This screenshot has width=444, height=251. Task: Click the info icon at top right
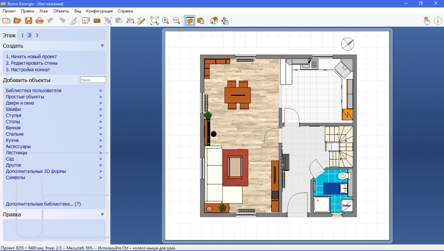coord(438,21)
